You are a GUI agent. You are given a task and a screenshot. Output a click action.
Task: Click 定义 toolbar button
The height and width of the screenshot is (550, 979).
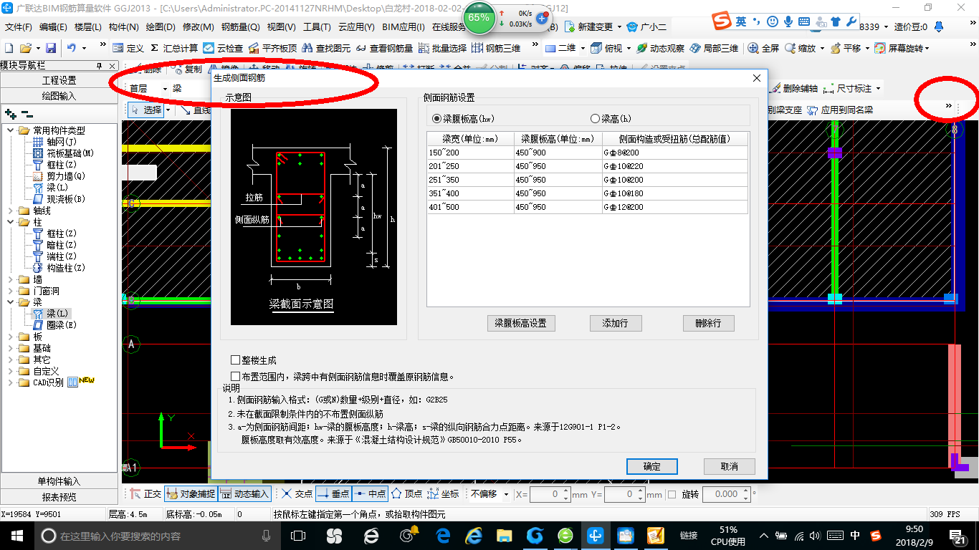(128, 49)
